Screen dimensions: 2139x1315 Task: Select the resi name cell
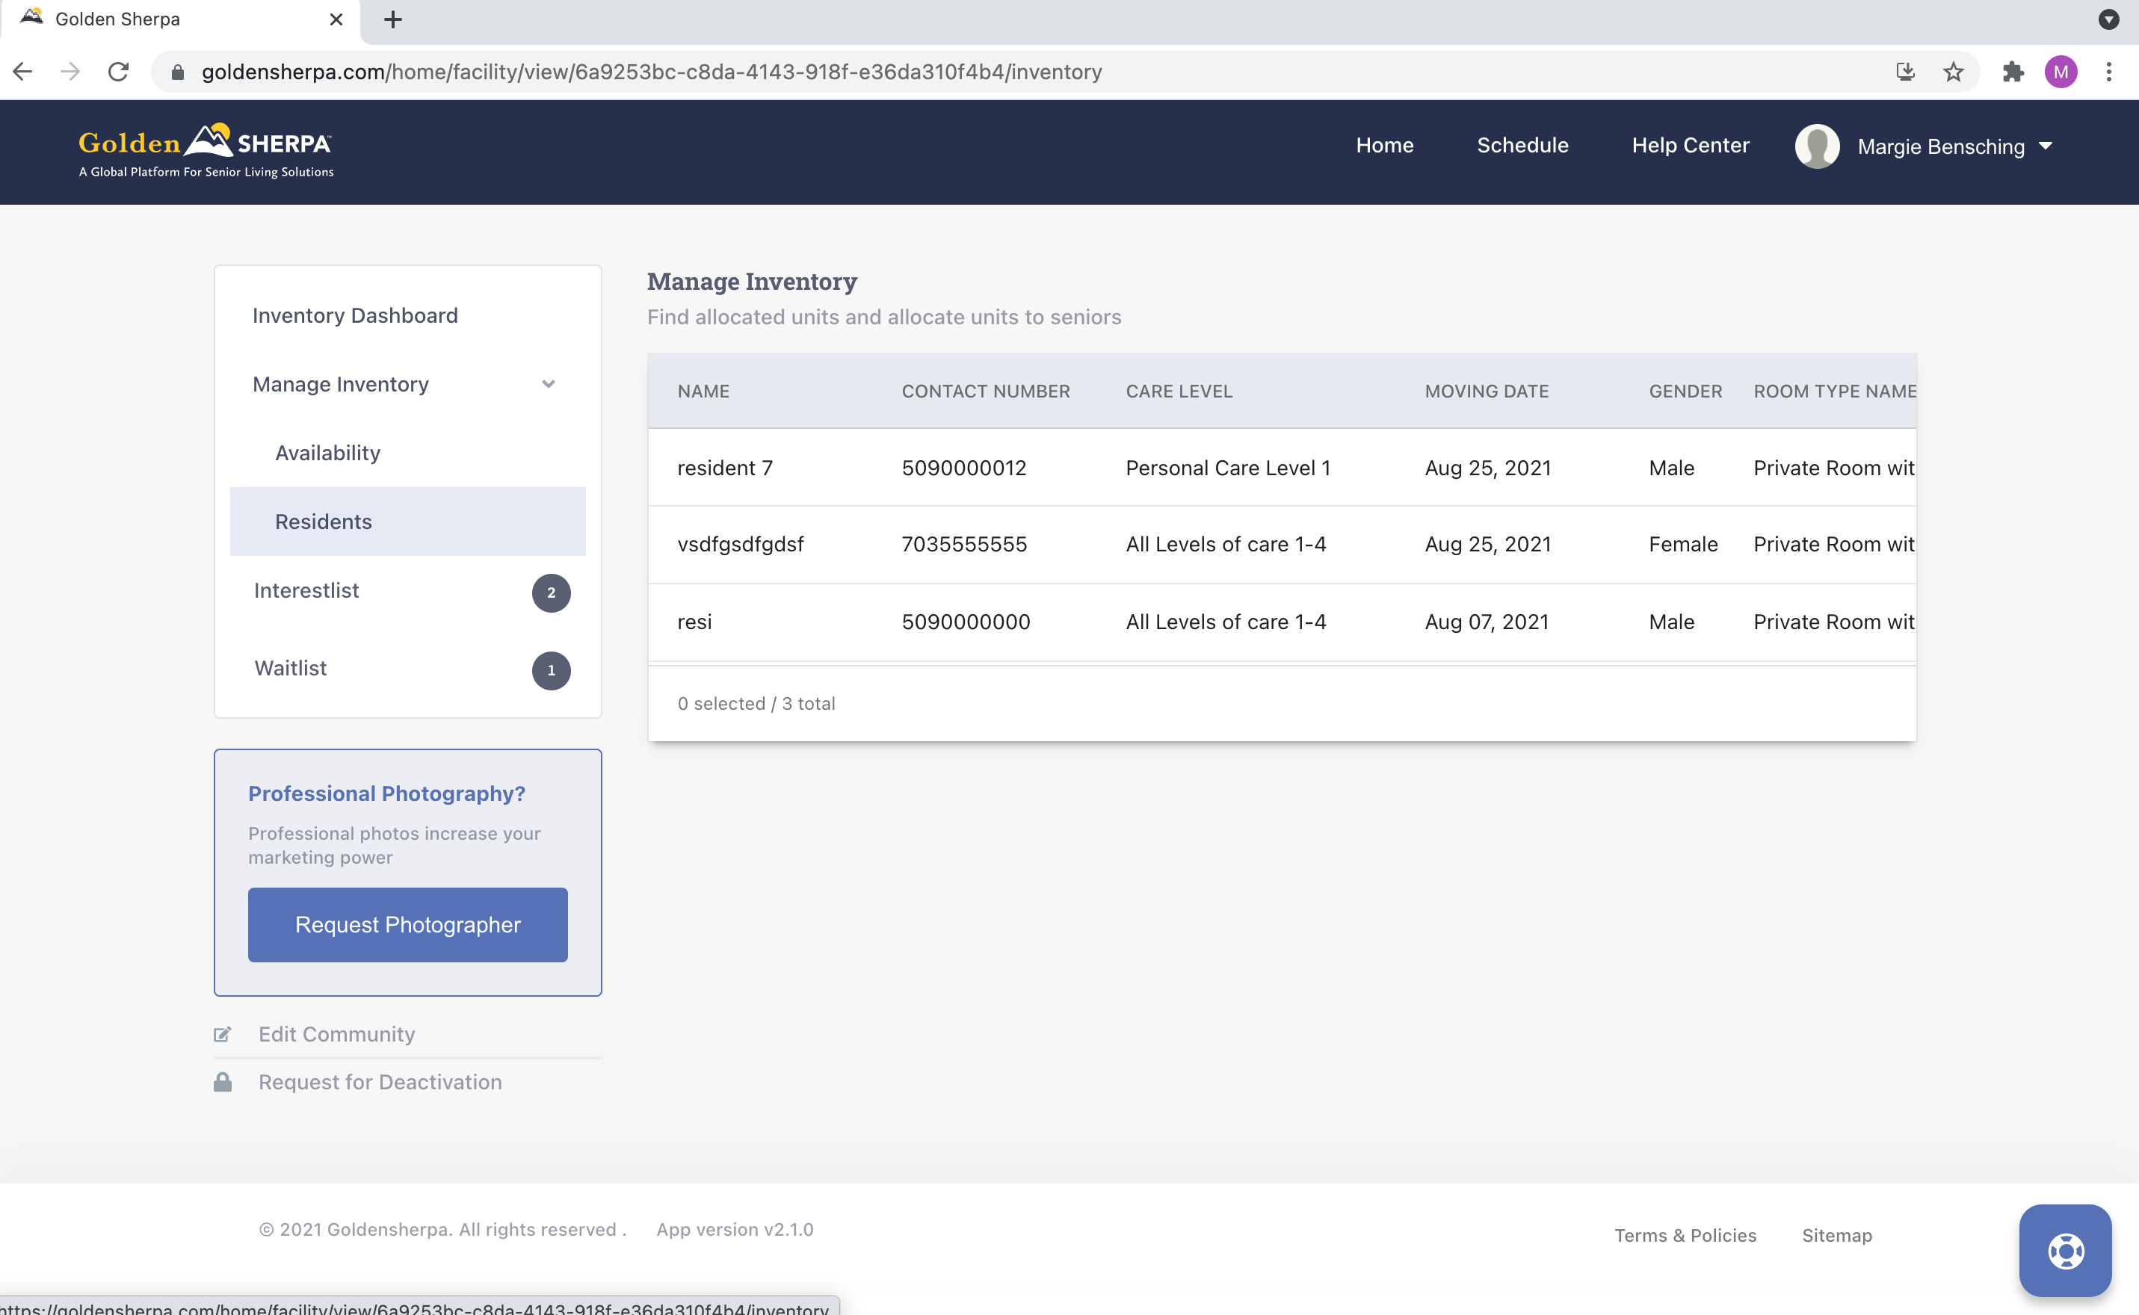click(x=694, y=622)
